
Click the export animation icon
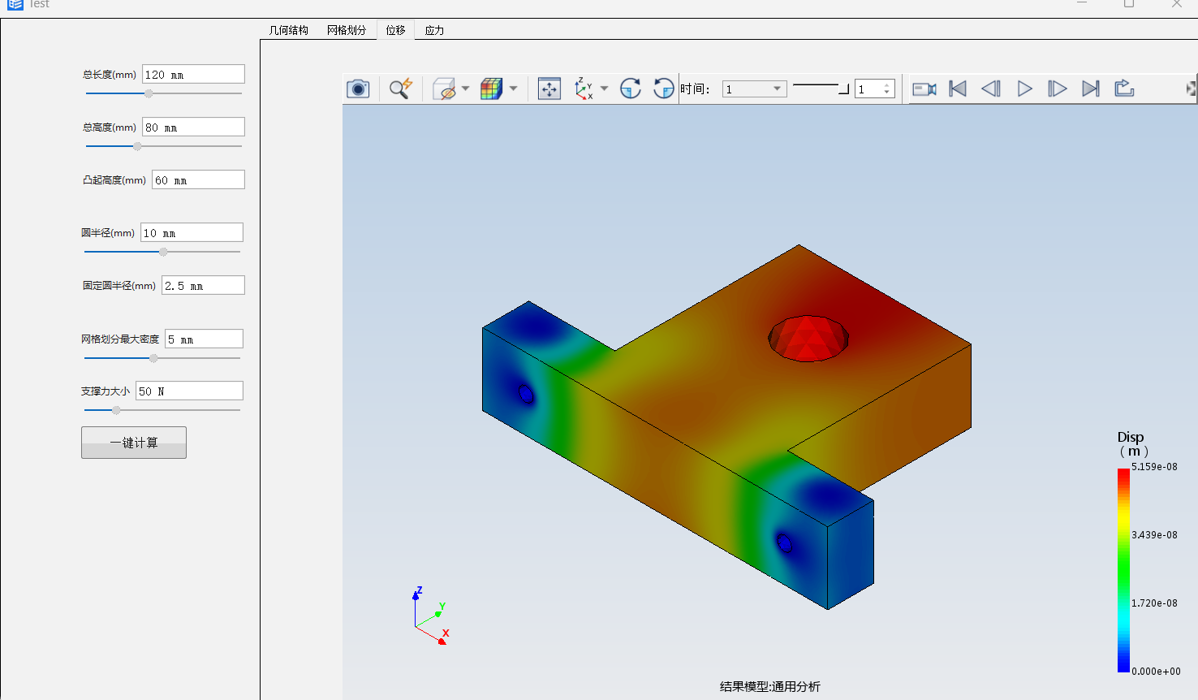[1124, 88]
